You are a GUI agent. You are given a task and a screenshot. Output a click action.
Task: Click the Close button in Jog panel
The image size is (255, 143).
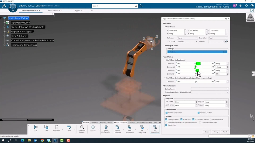pyautogui.click(x=207, y=132)
